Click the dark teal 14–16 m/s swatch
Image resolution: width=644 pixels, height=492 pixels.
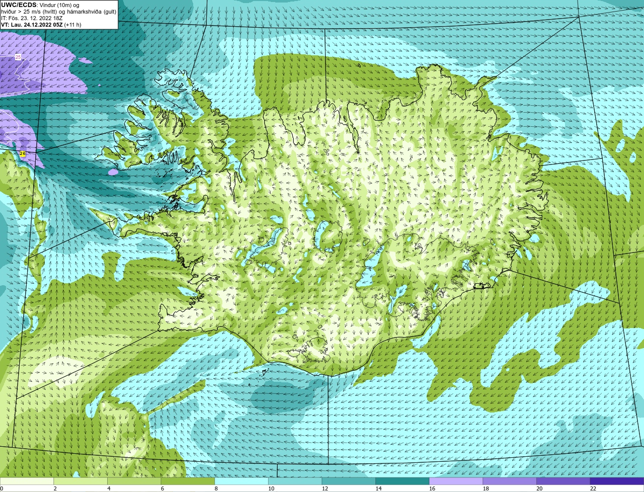(x=403, y=481)
